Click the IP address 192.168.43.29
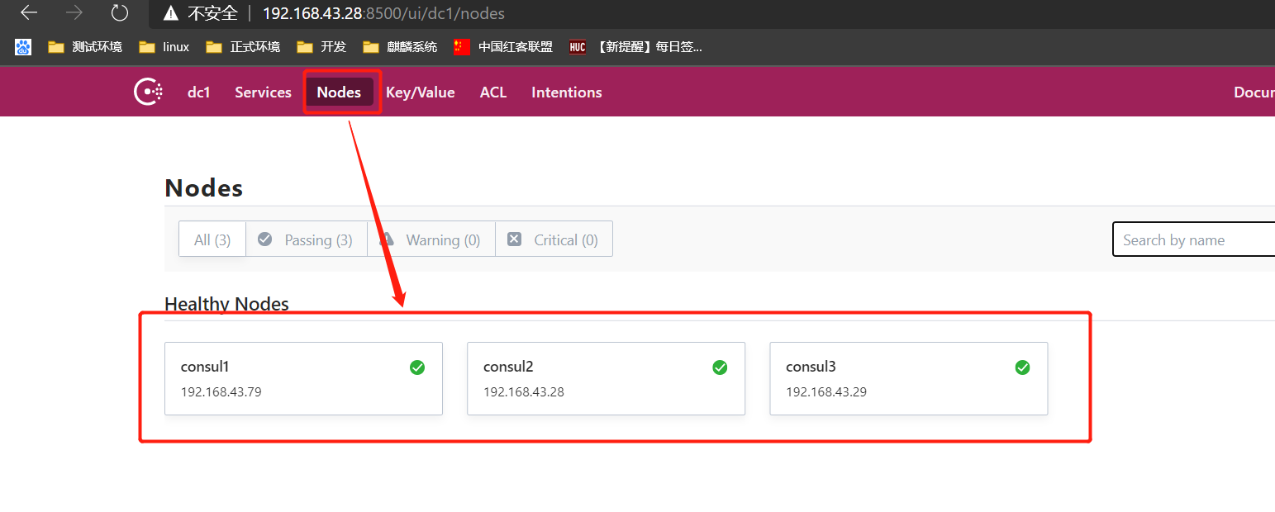Screen dimensions: 1275x512 (x=826, y=391)
